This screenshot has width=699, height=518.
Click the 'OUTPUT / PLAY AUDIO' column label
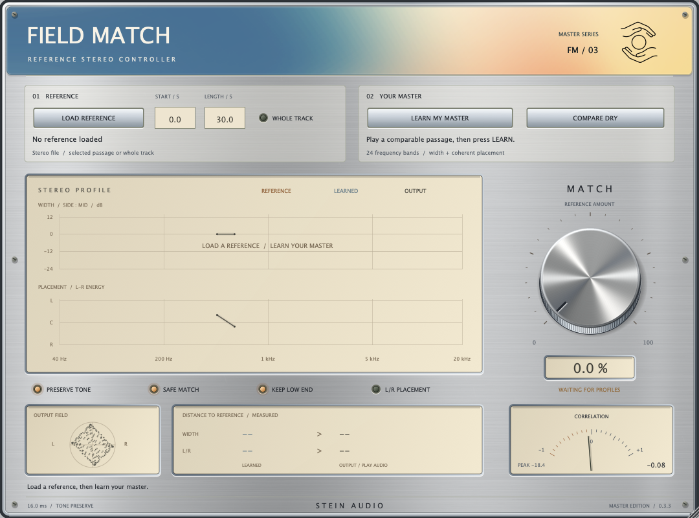click(363, 465)
